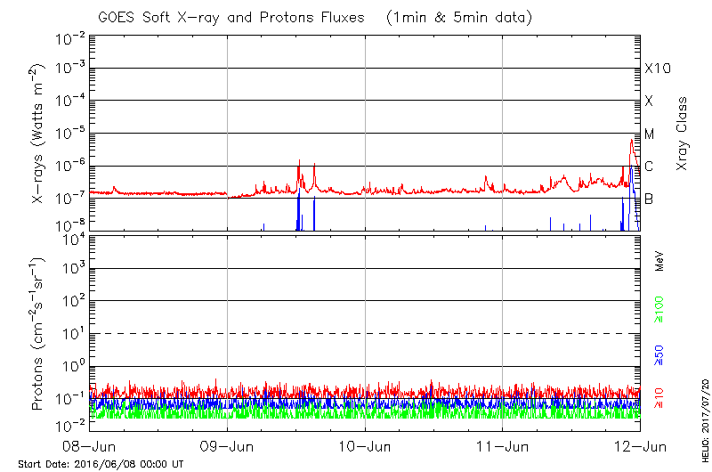Click the red ≥10 MeV legend label
Viewport: 712px width, 472px height.
tap(660, 398)
